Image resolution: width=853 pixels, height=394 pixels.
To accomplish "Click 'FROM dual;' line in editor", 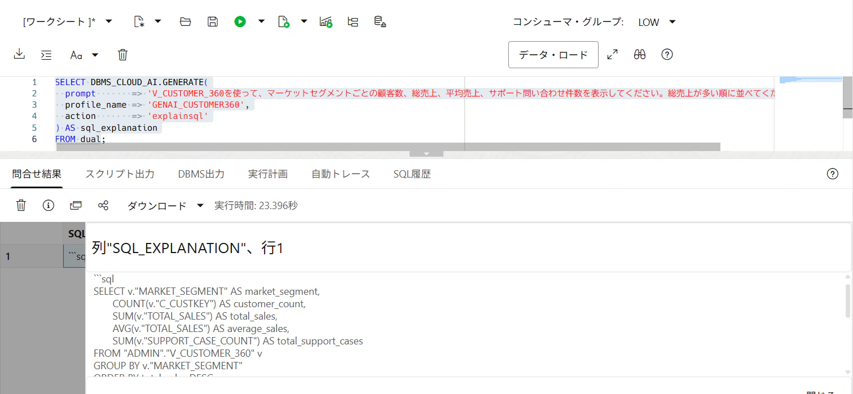I will click(80, 139).
